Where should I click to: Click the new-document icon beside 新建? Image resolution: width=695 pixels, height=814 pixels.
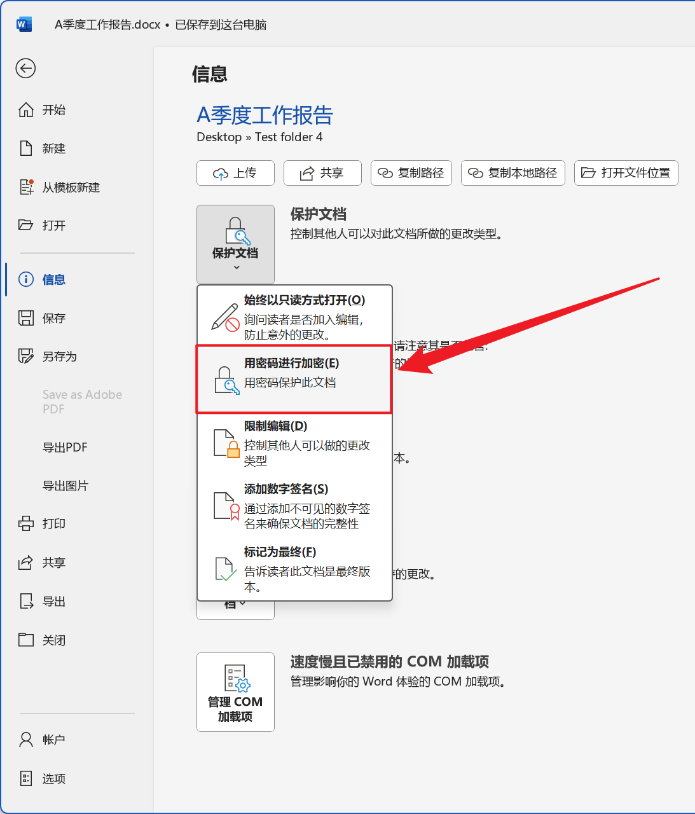click(25, 148)
